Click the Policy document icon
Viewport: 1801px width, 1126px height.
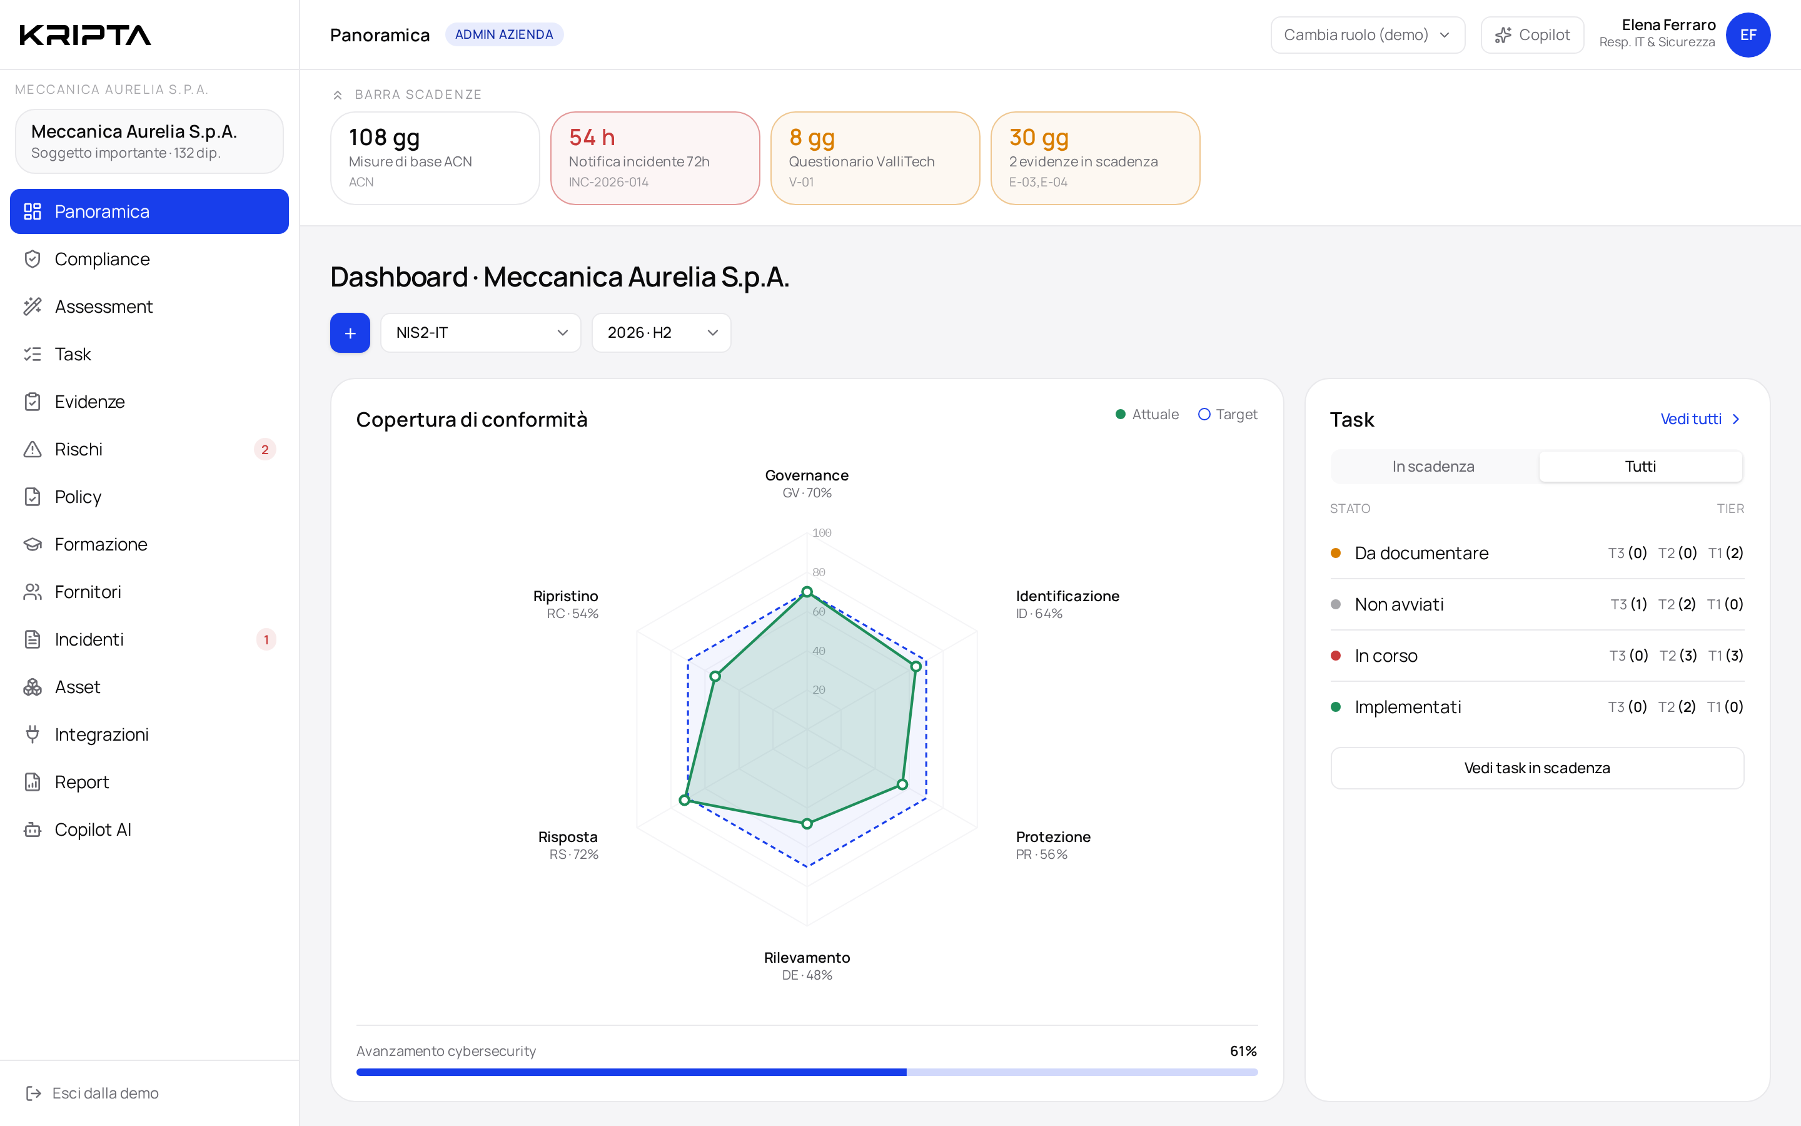(32, 497)
